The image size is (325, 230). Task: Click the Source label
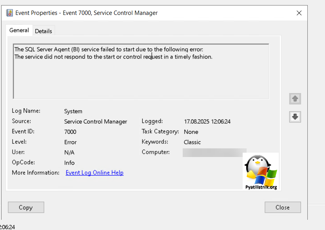click(21, 121)
